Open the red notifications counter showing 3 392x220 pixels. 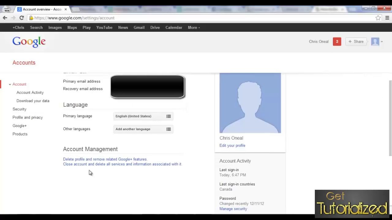tap(337, 42)
